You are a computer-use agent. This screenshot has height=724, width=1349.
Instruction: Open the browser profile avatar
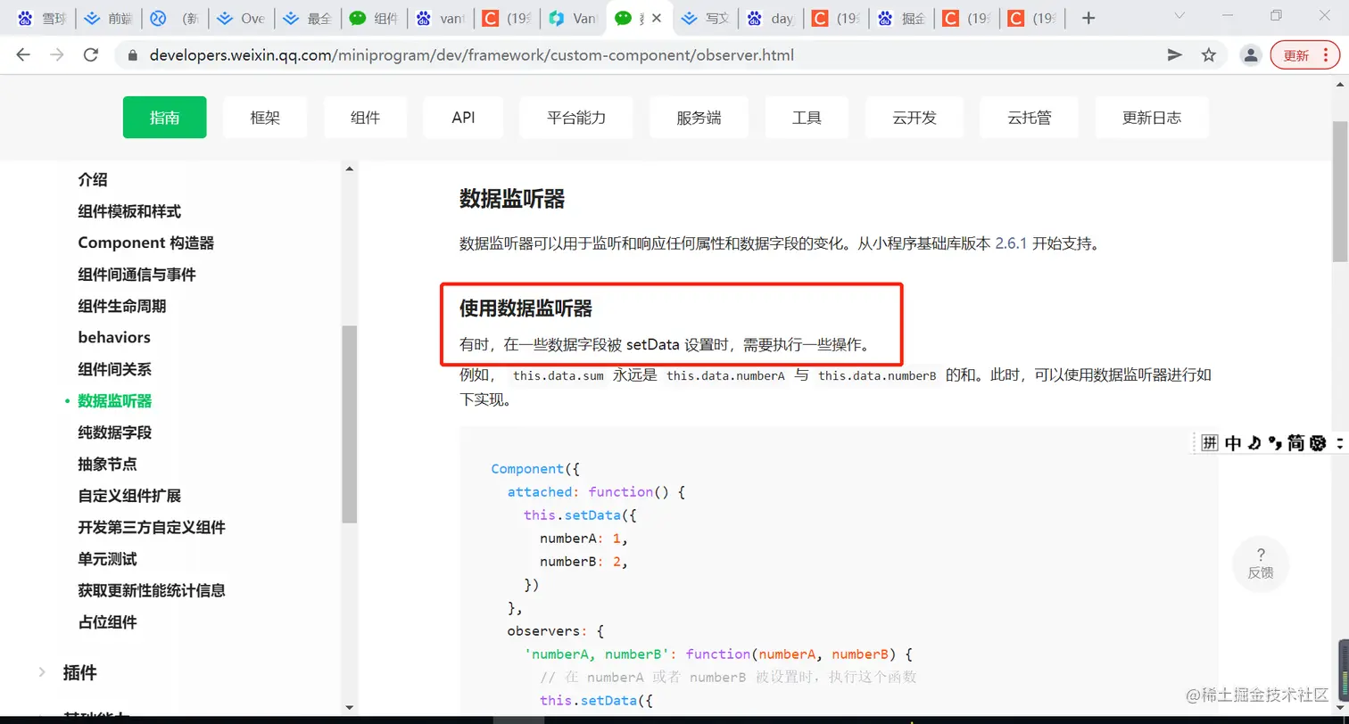pos(1251,55)
